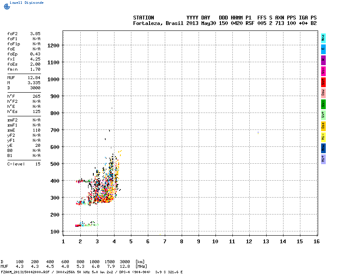Click the RSF program value in header
This screenshot has height=275, width=338.
coord(250,23)
